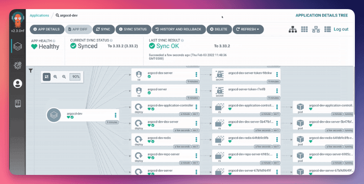The image size is (364, 184).
Task: Click the argocd-server service account icon
Action: tap(139, 90)
